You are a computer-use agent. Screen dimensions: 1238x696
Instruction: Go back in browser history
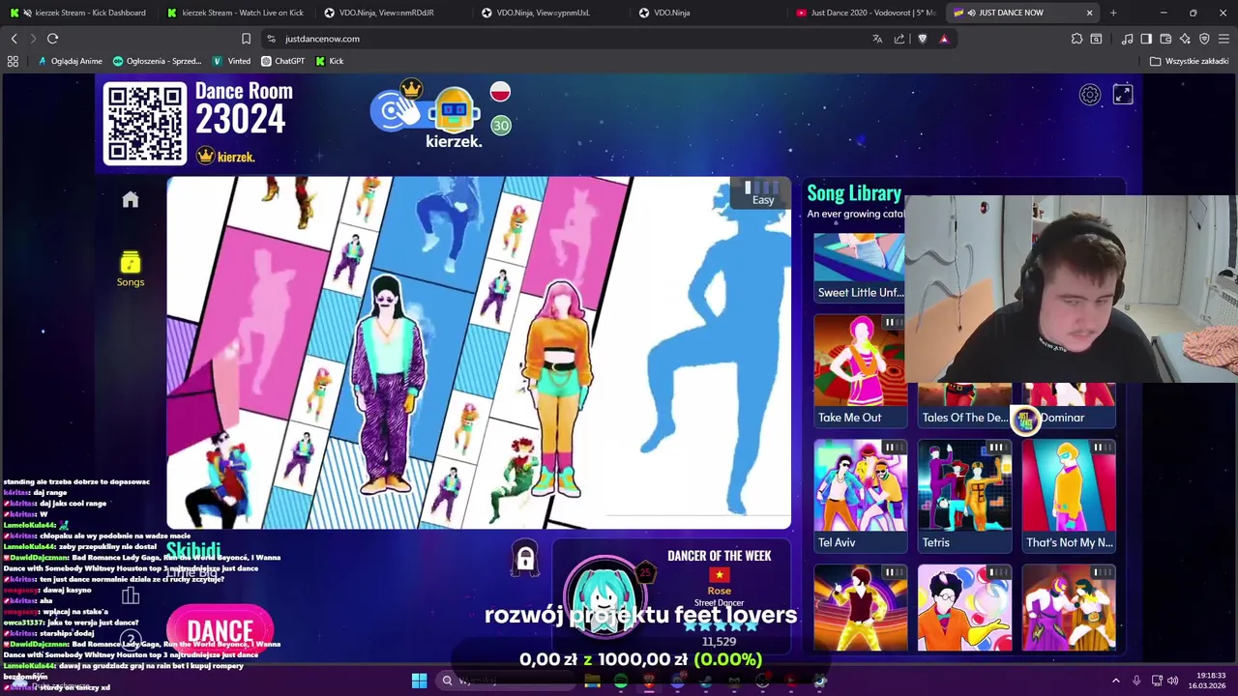(x=14, y=39)
